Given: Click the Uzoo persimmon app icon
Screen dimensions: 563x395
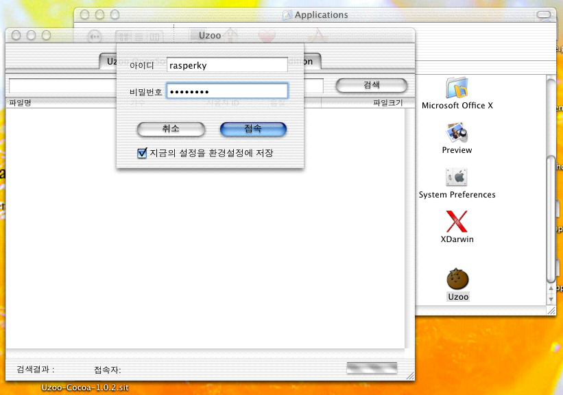Looking at the screenshot, I should [457, 278].
